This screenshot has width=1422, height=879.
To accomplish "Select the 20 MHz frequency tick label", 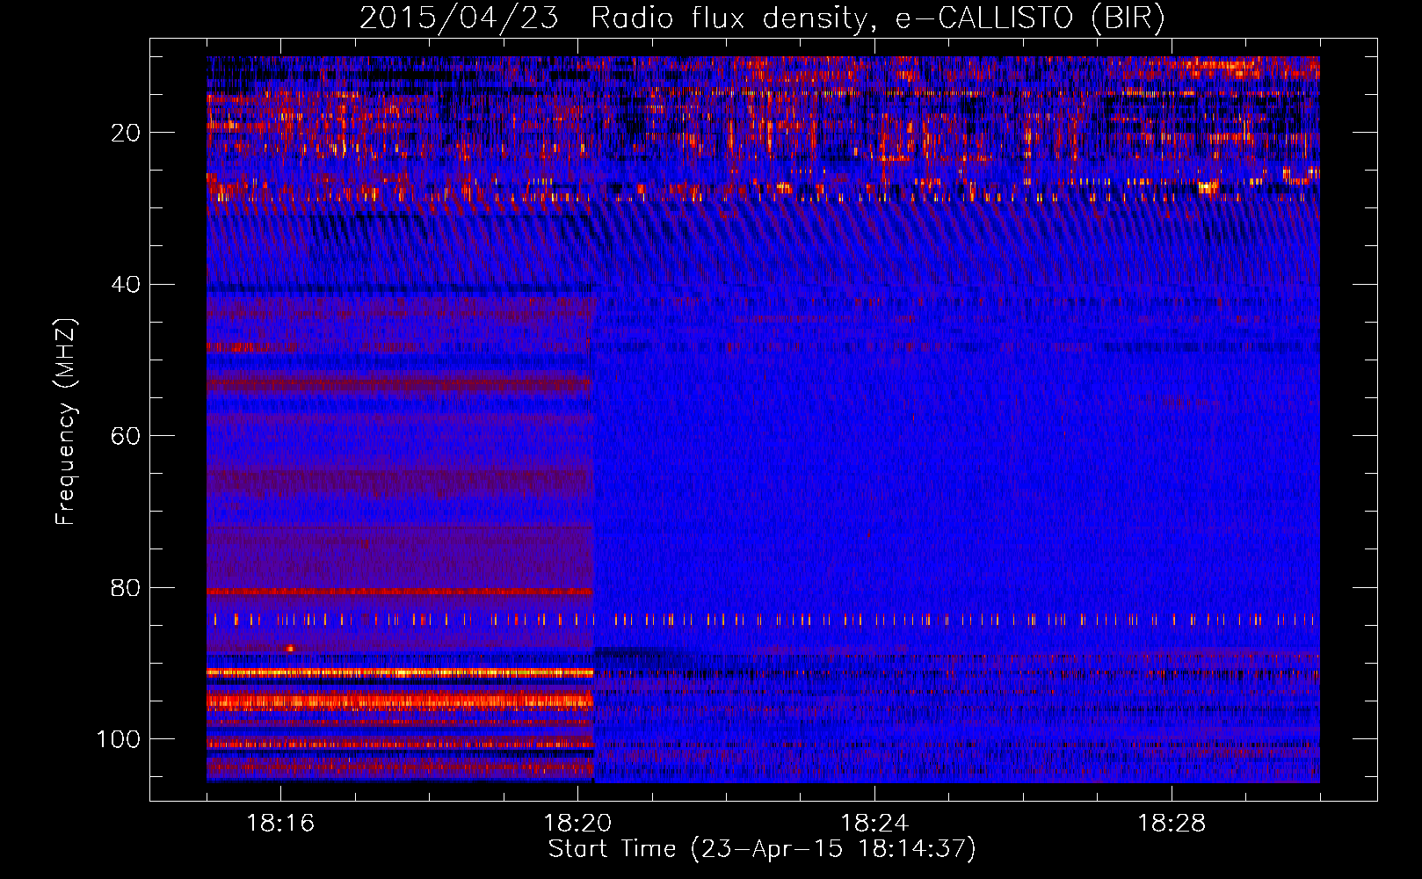I will 127,133.
